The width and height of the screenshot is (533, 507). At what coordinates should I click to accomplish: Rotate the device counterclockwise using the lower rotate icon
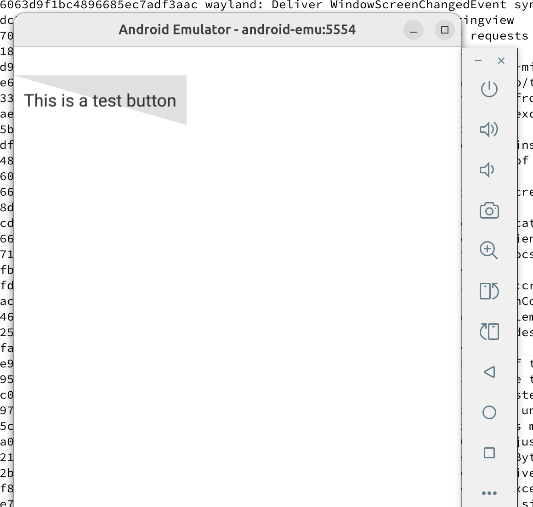click(489, 331)
